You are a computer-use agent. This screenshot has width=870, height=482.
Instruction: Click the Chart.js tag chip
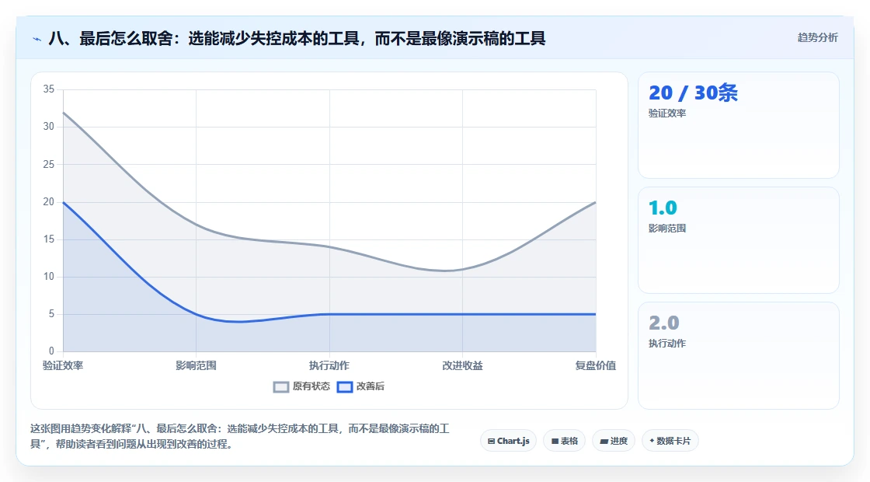pos(508,441)
